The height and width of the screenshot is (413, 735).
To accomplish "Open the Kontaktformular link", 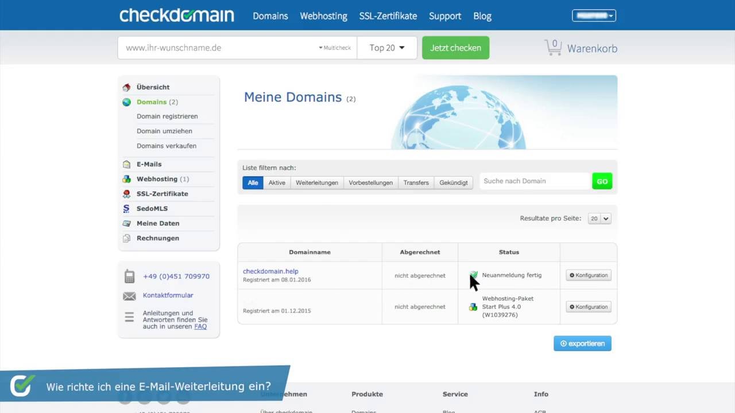I will (x=168, y=295).
